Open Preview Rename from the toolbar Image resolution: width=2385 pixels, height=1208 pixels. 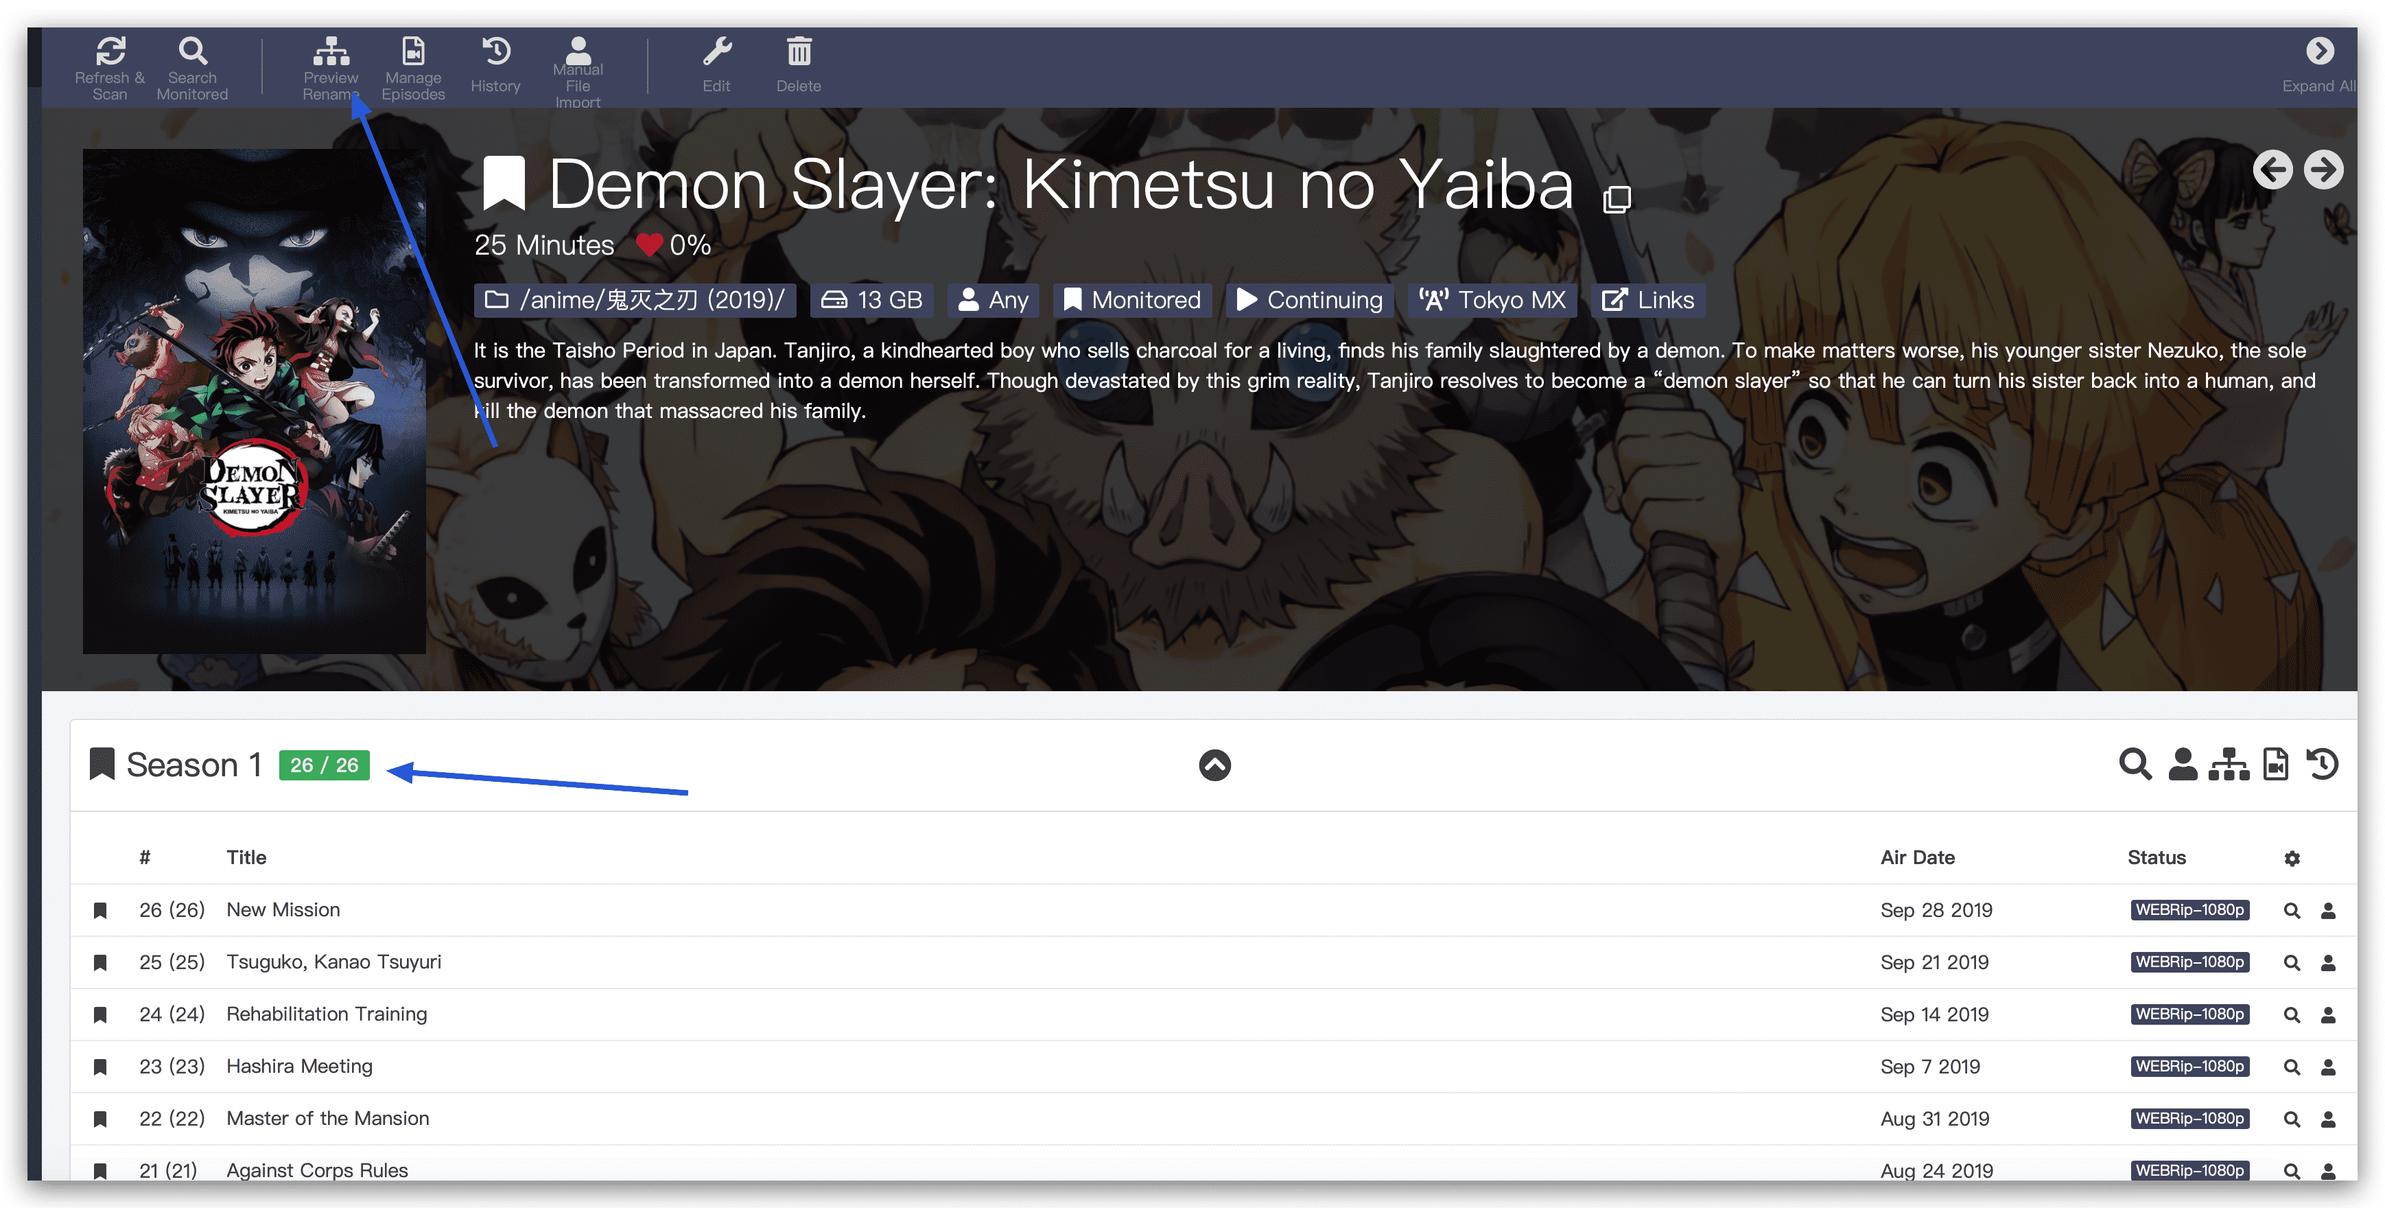[x=331, y=68]
